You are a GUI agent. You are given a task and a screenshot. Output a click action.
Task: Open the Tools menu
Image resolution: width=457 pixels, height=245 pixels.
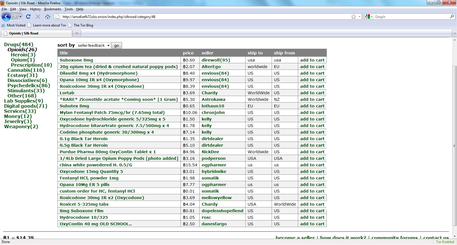pyautogui.click(x=69, y=9)
